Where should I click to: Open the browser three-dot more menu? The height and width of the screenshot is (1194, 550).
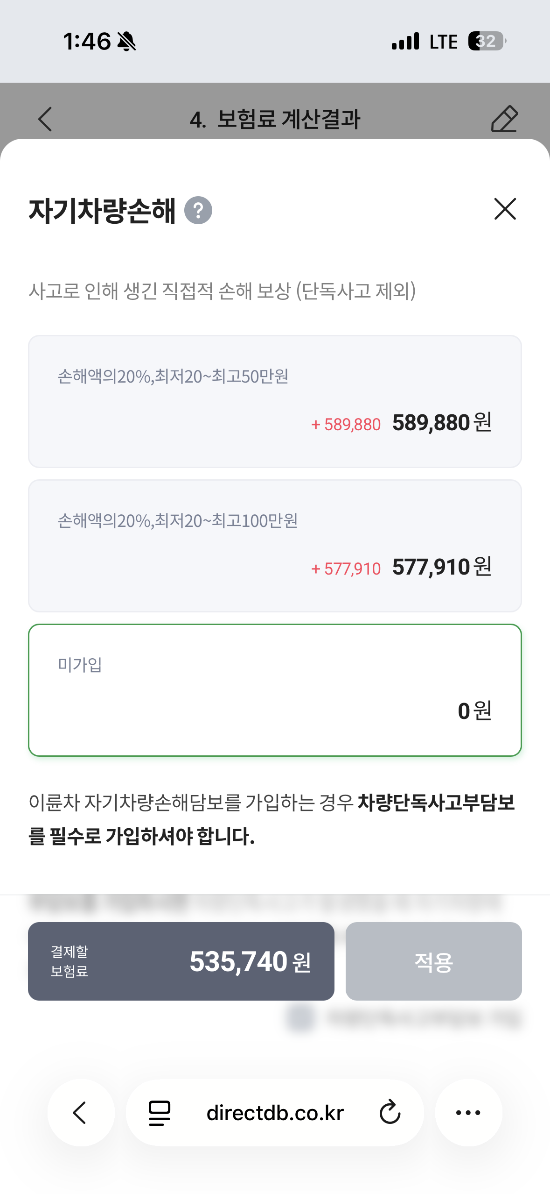coord(468,1113)
